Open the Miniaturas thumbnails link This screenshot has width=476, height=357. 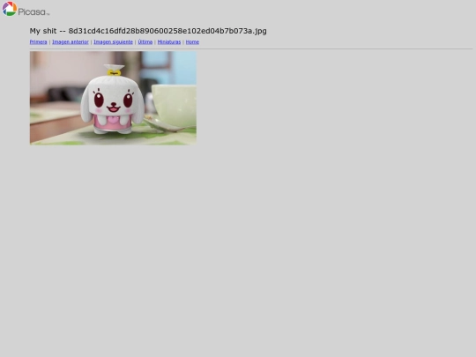[x=169, y=42]
